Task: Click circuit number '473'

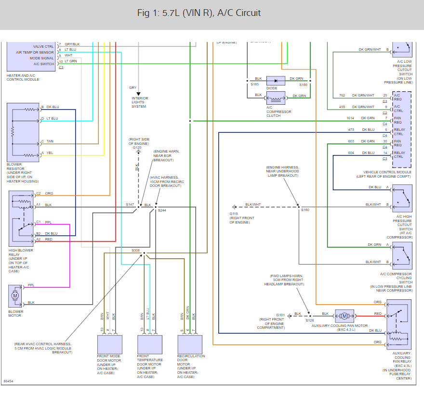Action: pyautogui.click(x=351, y=130)
